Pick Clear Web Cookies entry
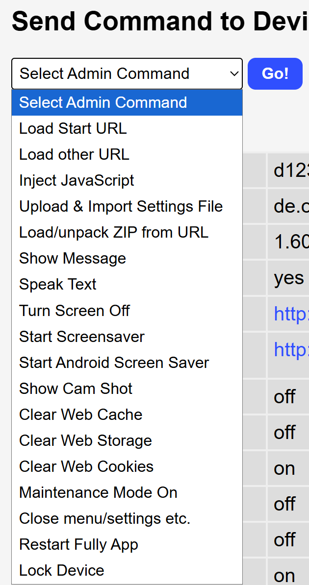 coord(86,466)
